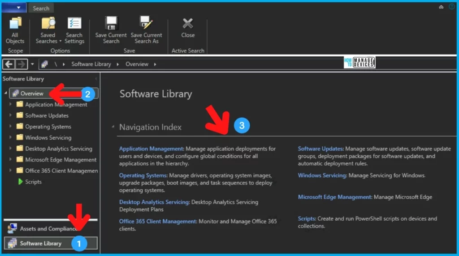Click the root icon in breadcrumb bar
459x256 pixels.
point(44,64)
